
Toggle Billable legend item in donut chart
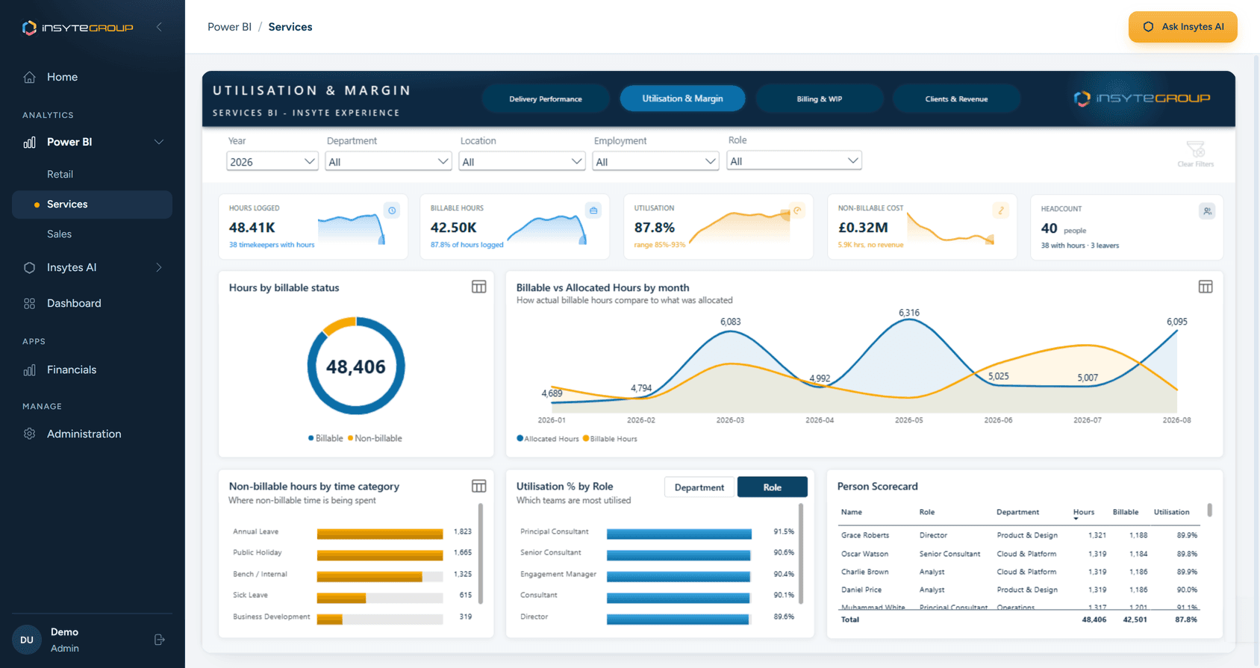pyautogui.click(x=325, y=438)
